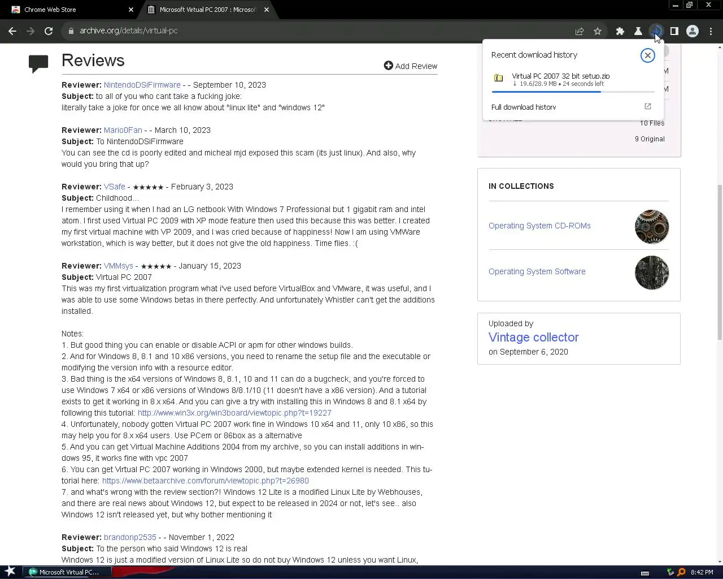
Task: Click the page vertical scrollbar thumb
Action: tap(719, 262)
